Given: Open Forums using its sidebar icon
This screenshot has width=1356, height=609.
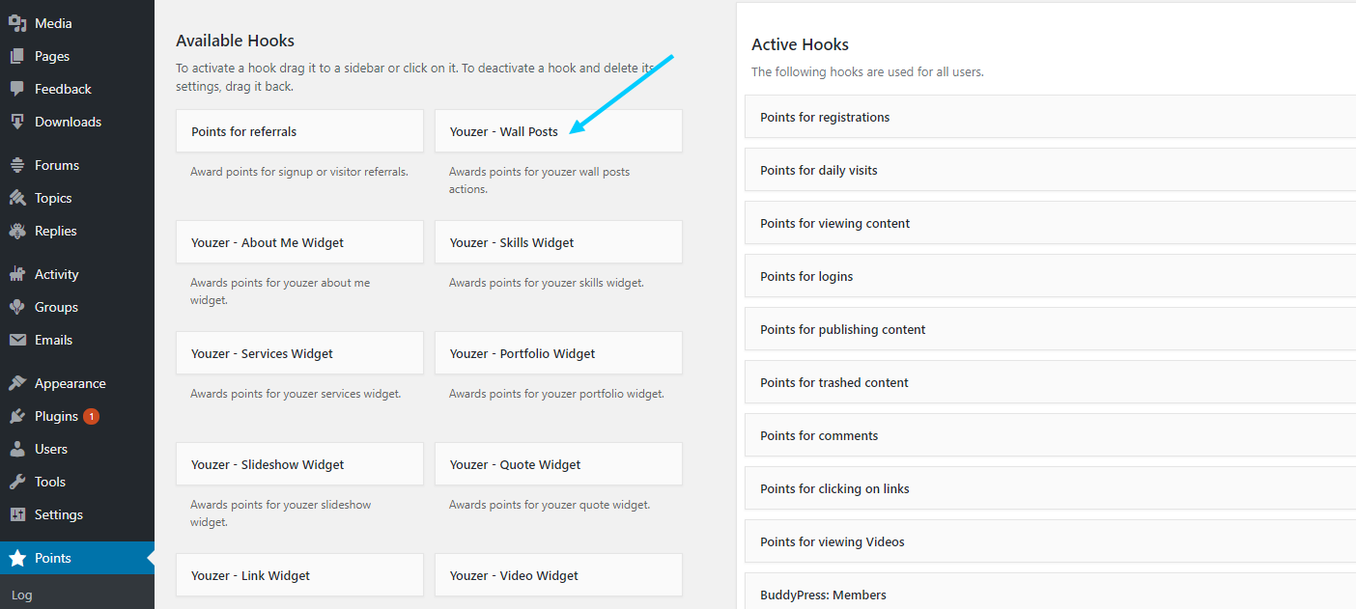Looking at the screenshot, I should coord(16,165).
